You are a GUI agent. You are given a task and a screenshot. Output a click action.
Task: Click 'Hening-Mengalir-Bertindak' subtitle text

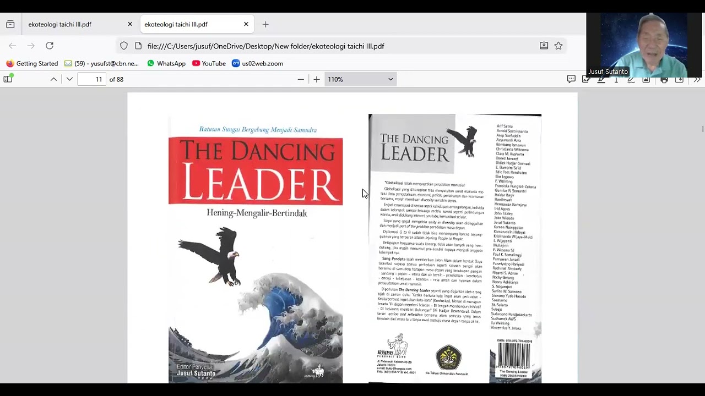[257, 213]
